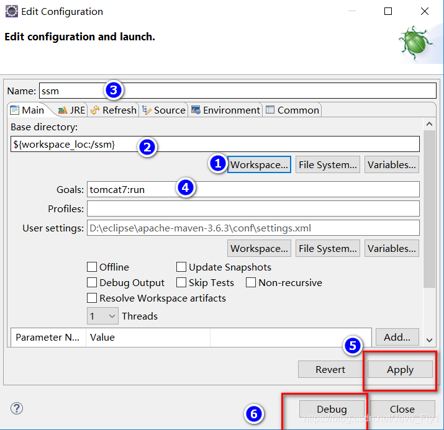Toggle Update Snapshots checkbox
Viewport: 444px width, 430px height.
coord(181,267)
